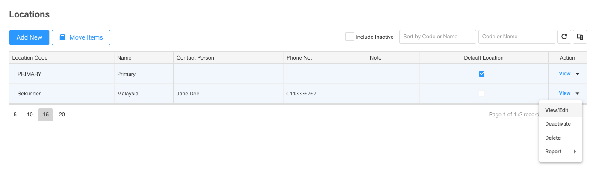Click the export table icon button

pyautogui.click(x=580, y=37)
